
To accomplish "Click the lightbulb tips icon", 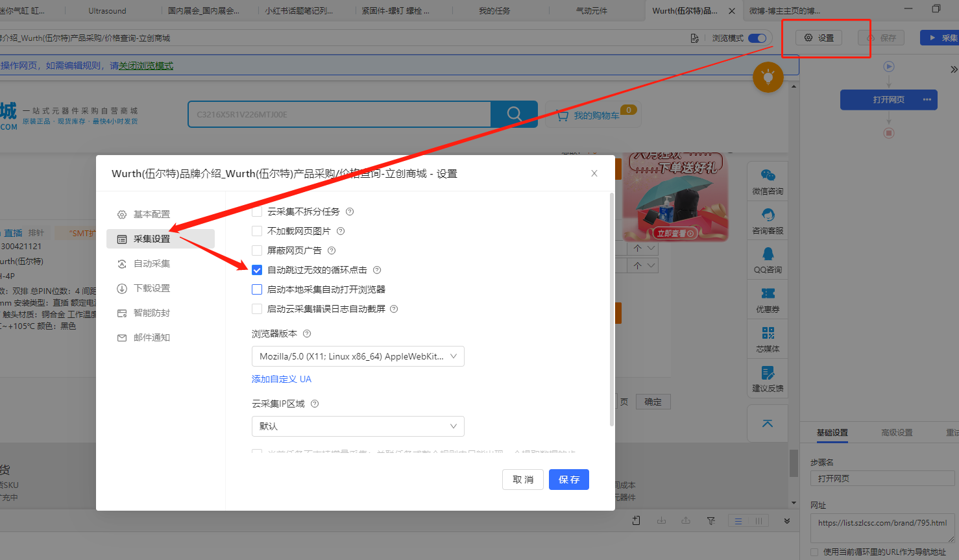I will pyautogui.click(x=768, y=78).
